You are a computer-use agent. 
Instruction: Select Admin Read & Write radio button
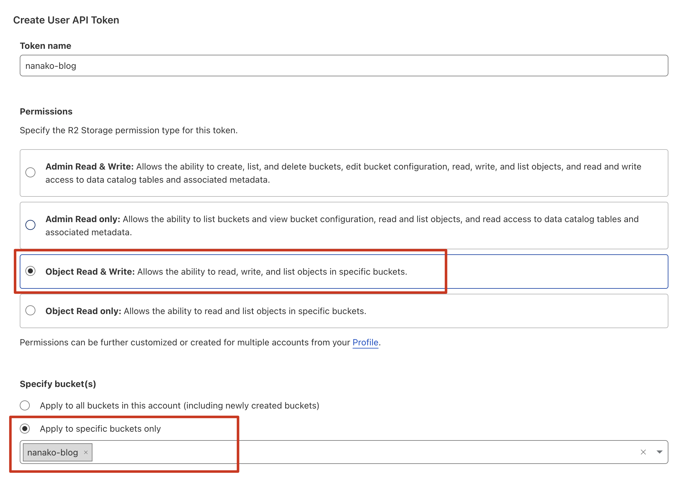30,172
